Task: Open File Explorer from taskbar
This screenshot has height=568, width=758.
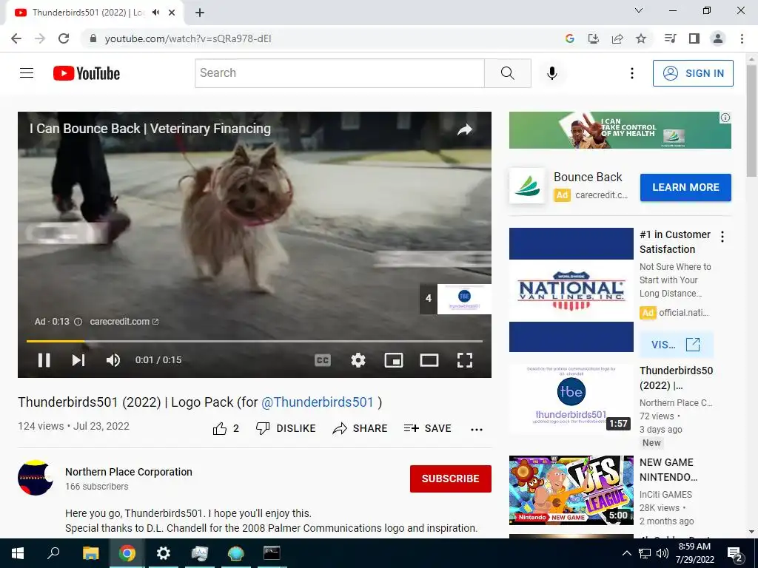Action: click(x=90, y=553)
